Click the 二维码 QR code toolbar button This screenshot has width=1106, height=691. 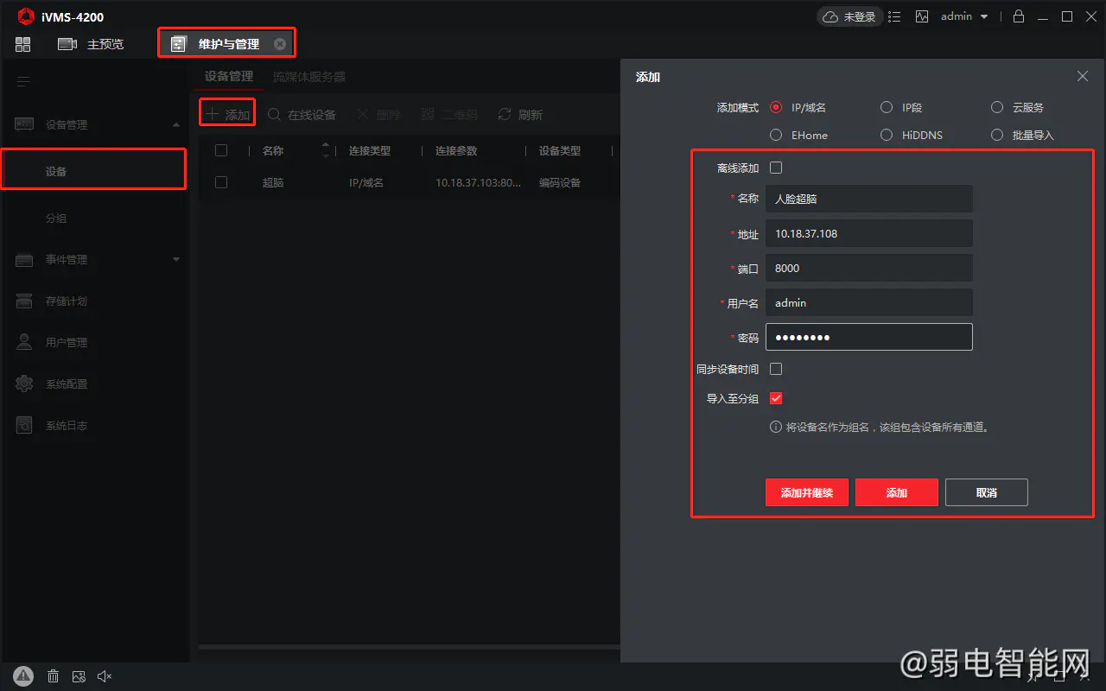pos(449,114)
